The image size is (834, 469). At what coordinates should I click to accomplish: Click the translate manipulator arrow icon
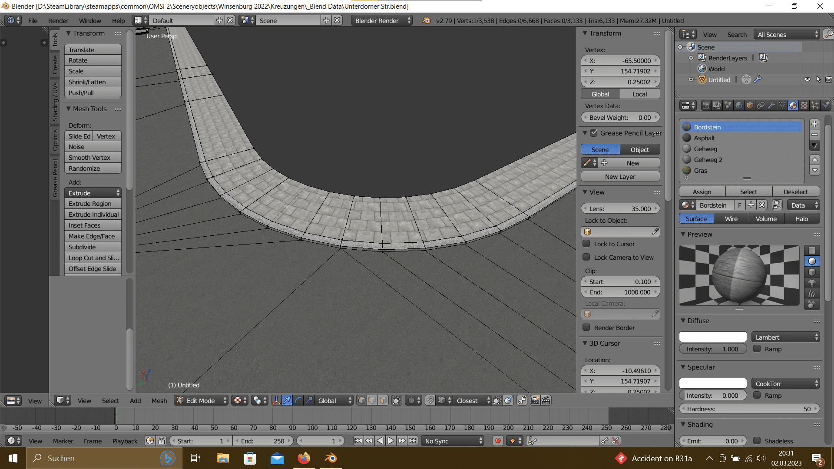click(287, 400)
